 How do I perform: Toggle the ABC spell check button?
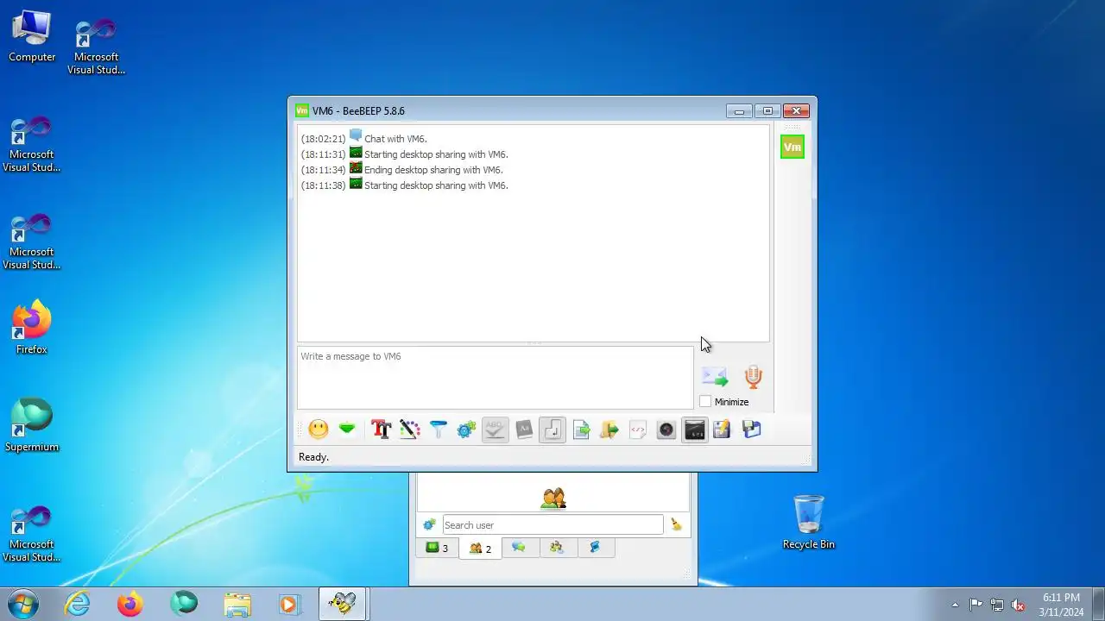pos(495,429)
